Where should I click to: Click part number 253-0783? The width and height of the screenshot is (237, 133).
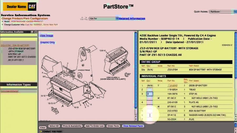pos(172,111)
